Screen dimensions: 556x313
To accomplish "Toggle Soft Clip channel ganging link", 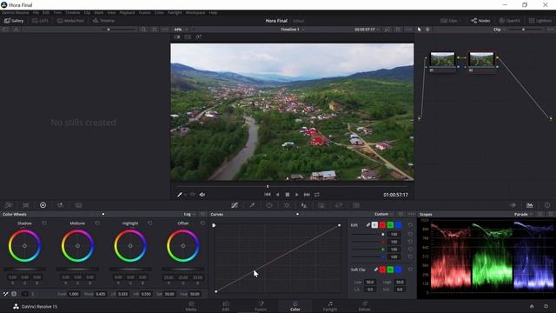I will [x=376, y=270].
